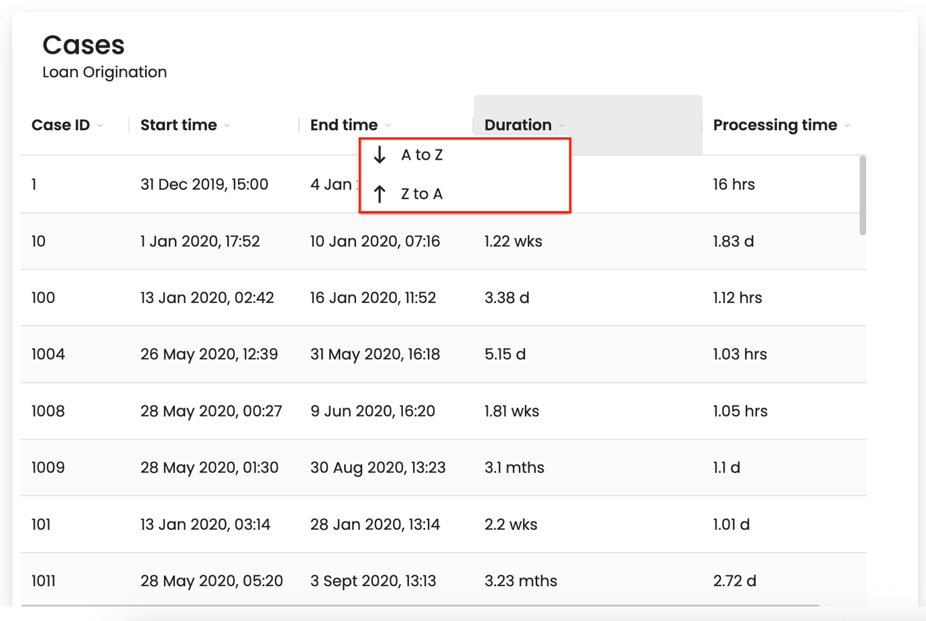926x621 pixels.
Task: Click the horizontal scrollbar at table bottom
Action: [x=420, y=606]
